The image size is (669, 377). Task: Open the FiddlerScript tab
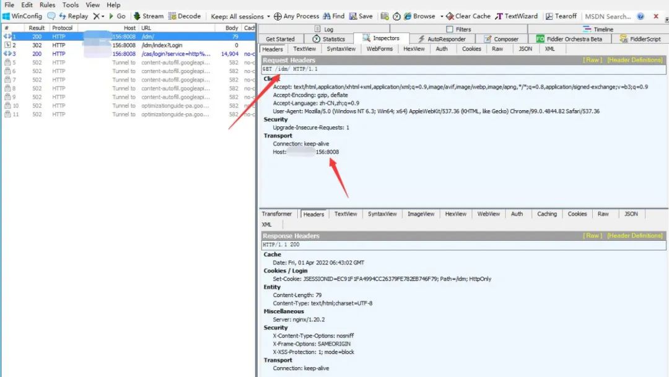640,39
